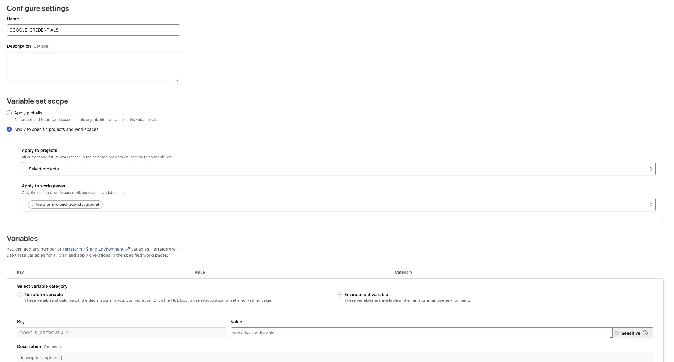Click the variable set Name input field
Image resolution: width=674 pixels, height=362 pixels.
click(x=93, y=30)
